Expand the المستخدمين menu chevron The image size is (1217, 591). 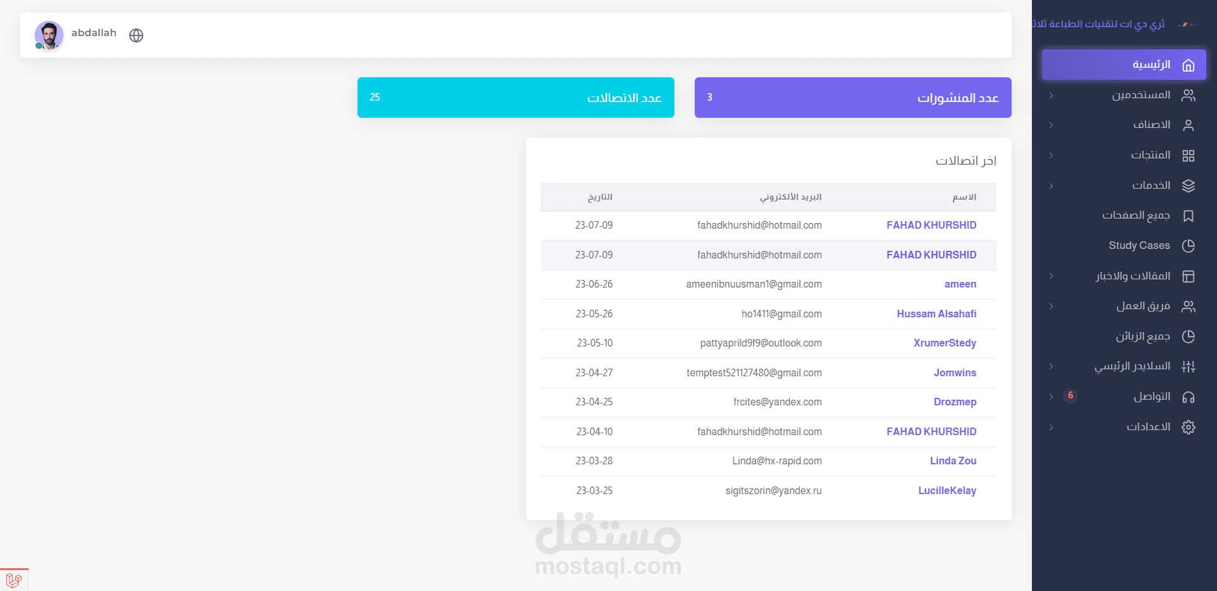[1051, 95]
